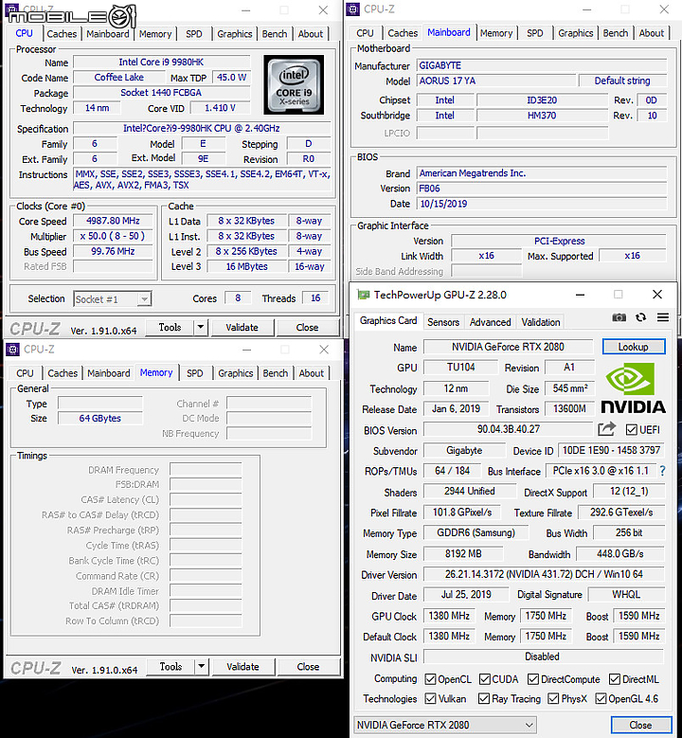
Task: Click the Level 3 cache value 16 MBytes
Action: (246, 266)
